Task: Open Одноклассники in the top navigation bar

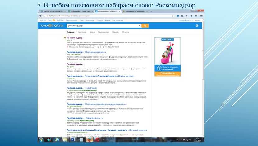Action: 71,20
